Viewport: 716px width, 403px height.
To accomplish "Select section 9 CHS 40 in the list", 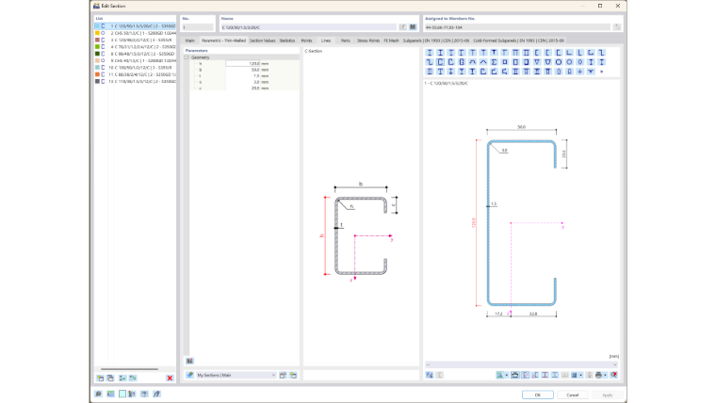I will pos(135,60).
